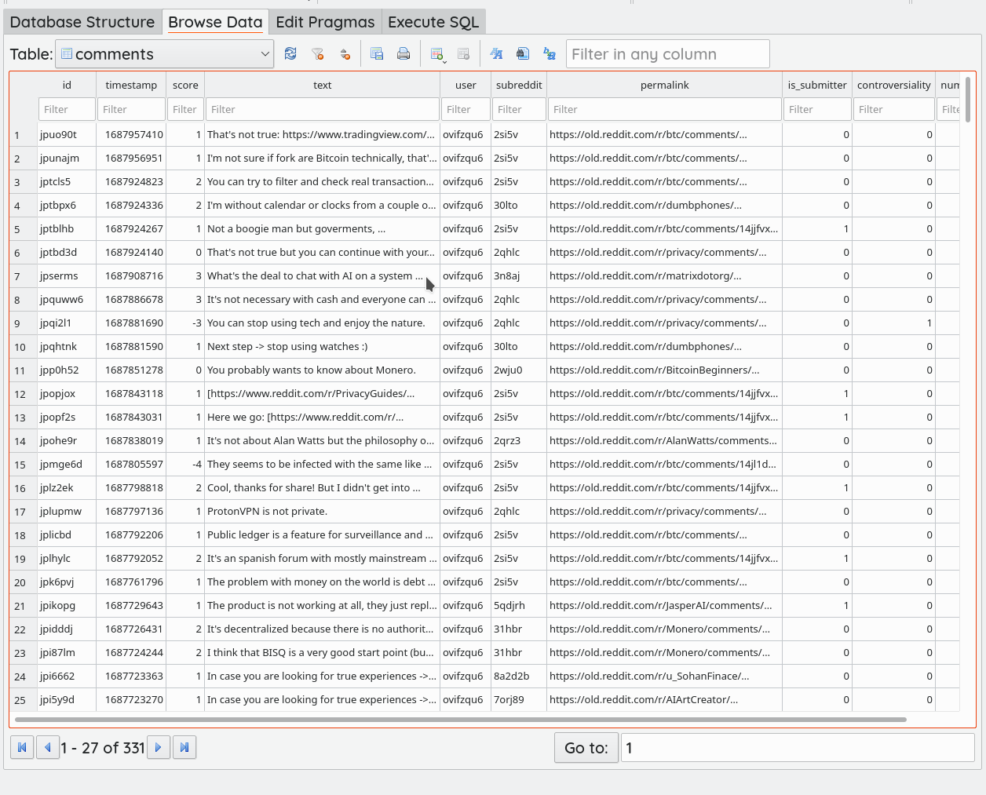
Task: Open the font formatting icon
Action: [496, 54]
